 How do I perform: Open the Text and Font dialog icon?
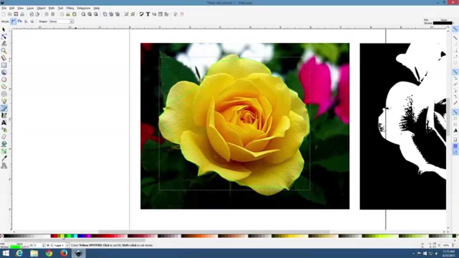[x=148, y=14]
